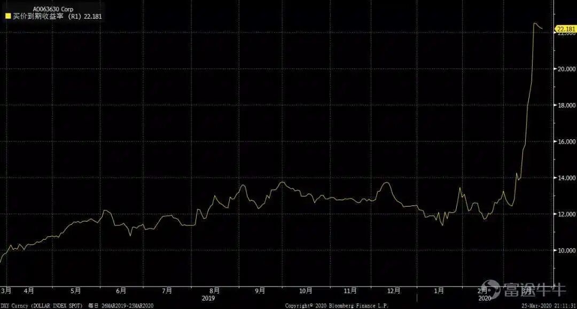The height and width of the screenshot is (309, 577).
Task: Click the 25-Mar-2020 21:11:31 timestamp
Action: click(x=549, y=306)
